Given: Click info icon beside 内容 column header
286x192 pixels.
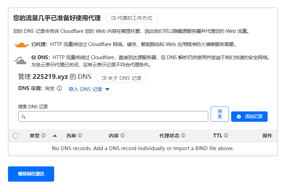Looking at the screenshot, I should (x=123, y=136).
